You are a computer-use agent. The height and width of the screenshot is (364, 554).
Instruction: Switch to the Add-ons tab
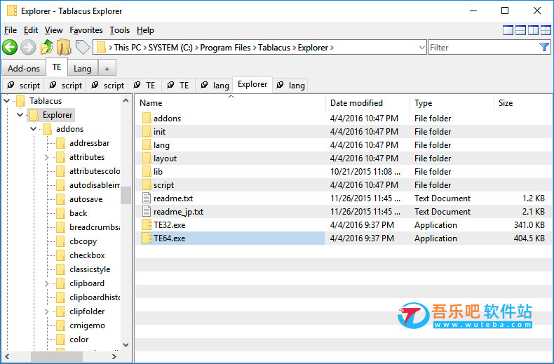24,68
